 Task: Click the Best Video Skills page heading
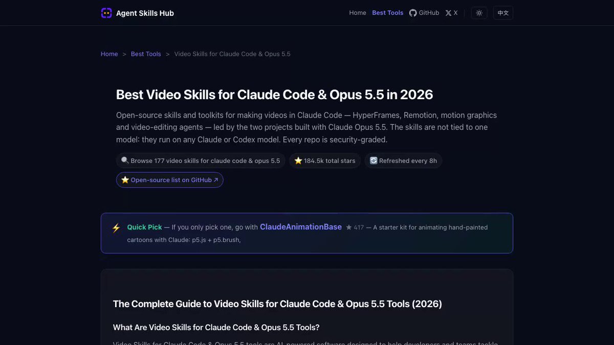point(275,95)
